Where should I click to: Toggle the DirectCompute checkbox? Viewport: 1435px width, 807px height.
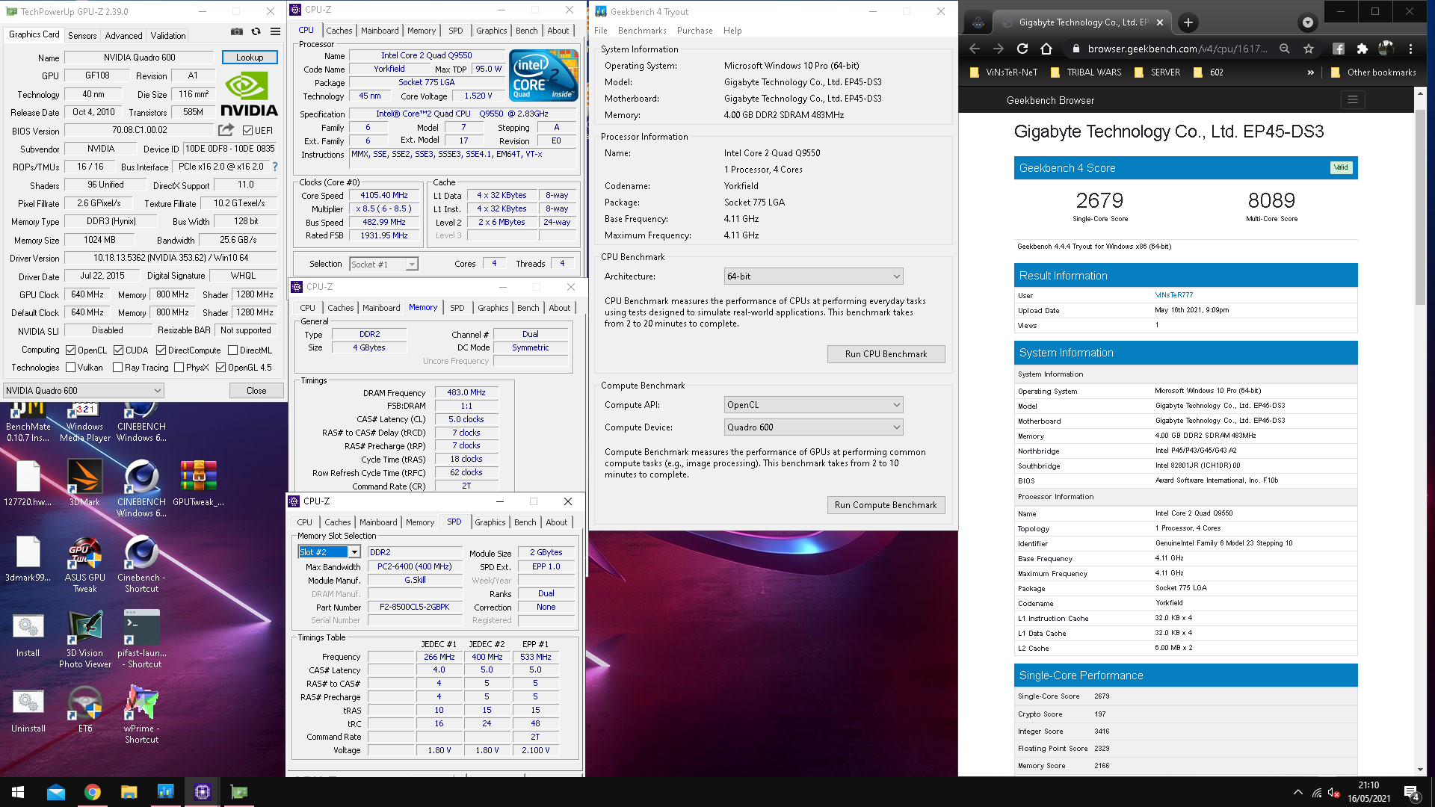point(161,350)
